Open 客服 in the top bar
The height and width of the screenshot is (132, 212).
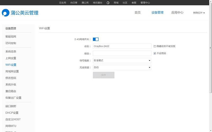tap(134, 3)
